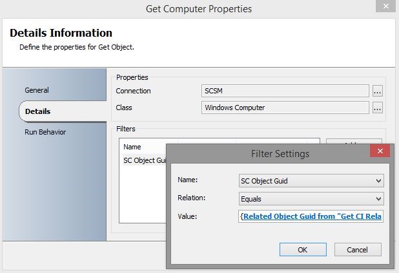Close the Get Computer Properties window

click(x=385, y=8)
